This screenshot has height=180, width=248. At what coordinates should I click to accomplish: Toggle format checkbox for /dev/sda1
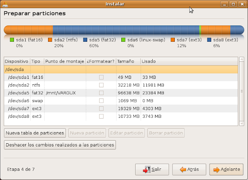point(101,77)
